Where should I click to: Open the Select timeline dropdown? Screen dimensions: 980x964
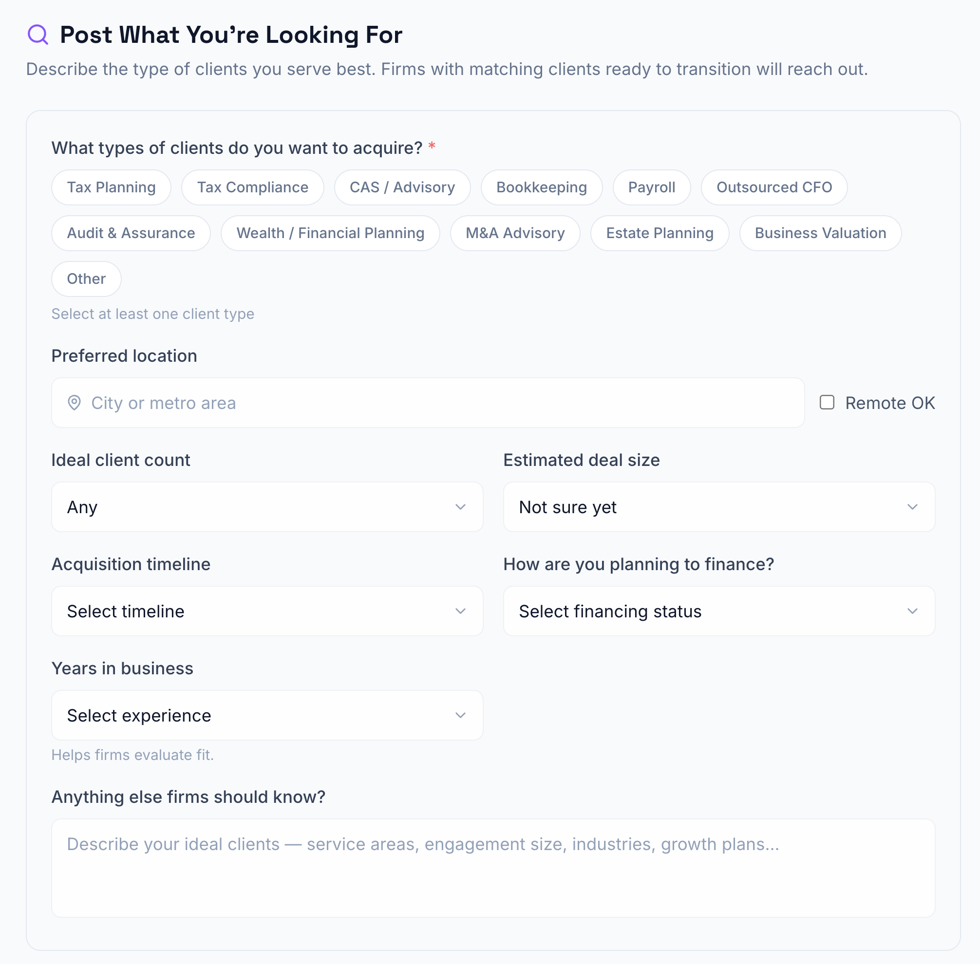(x=267, y=611)
